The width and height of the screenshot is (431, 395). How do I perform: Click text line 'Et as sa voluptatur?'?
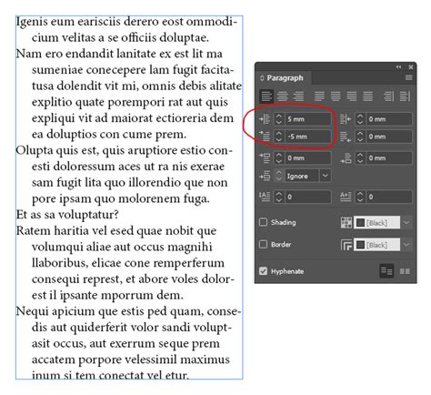pyautogui.click(x=67, y=215)
